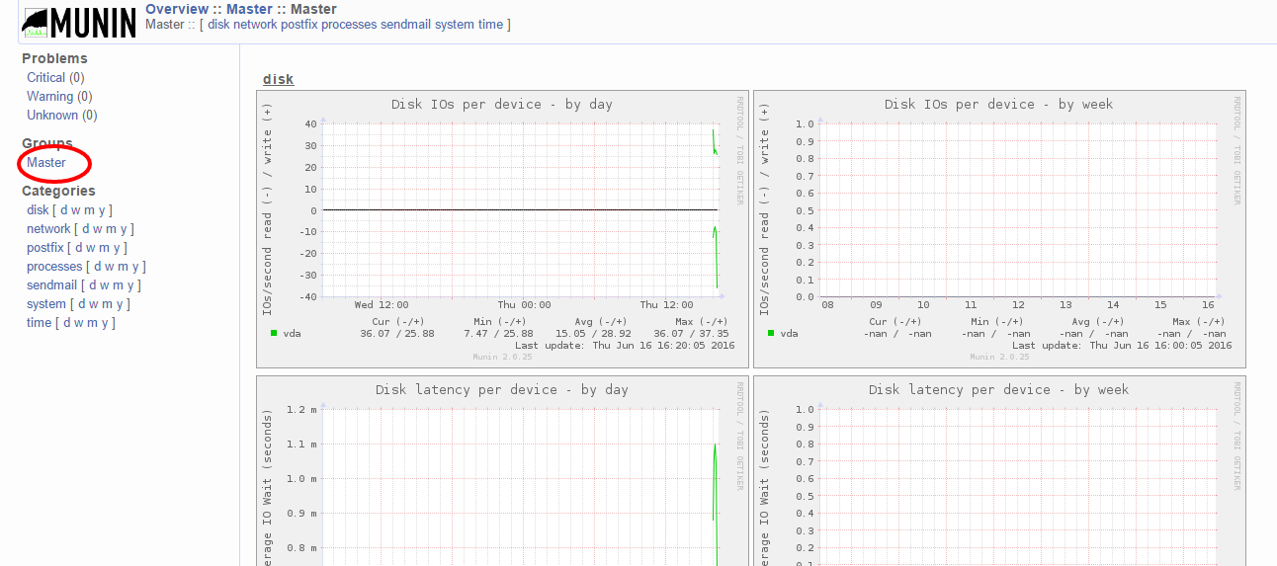Screen dimensions: 1277x566
Task: Open processes category in sidebar
Action: (x=54, y=267)
